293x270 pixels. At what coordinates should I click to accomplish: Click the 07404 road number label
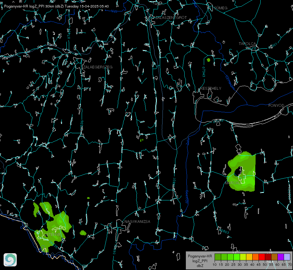pyautogui.click(x=69, y=34)
